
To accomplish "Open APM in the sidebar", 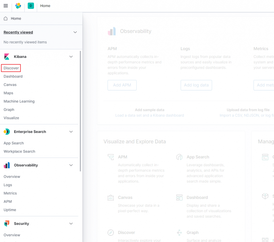I will (x=8, y=202).
